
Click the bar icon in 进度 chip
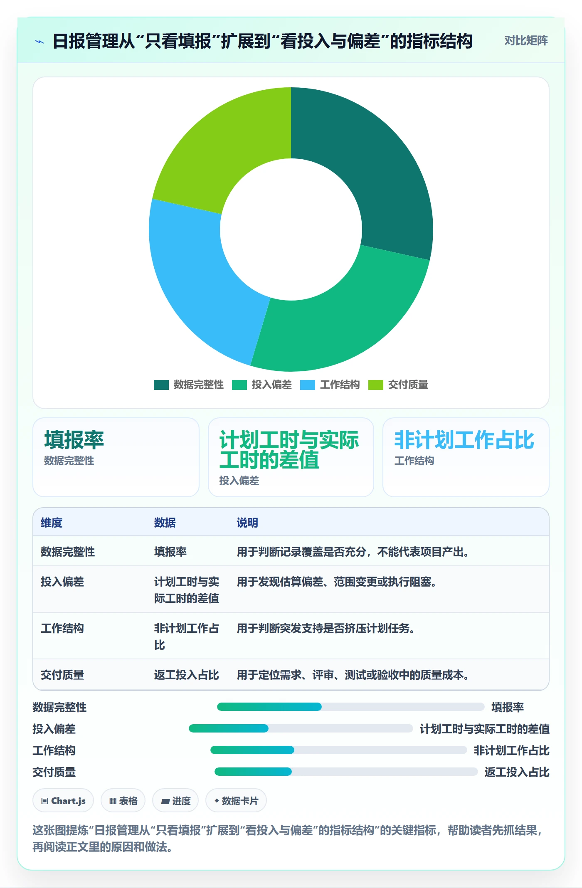point(165,802)
